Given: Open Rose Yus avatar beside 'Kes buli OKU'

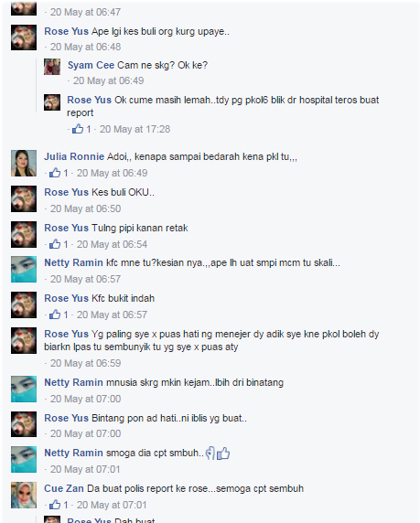Looking at the screenshot, I should click(x=24, y=198).
